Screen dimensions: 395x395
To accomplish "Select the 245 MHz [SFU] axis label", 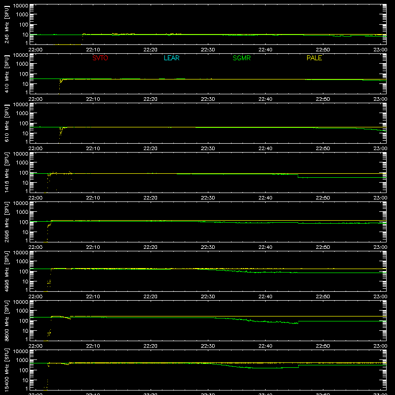I will pyautogui.click(x=6, y=24).
